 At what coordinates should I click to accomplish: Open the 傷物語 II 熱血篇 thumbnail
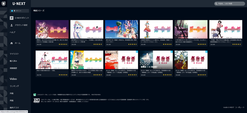156,60
